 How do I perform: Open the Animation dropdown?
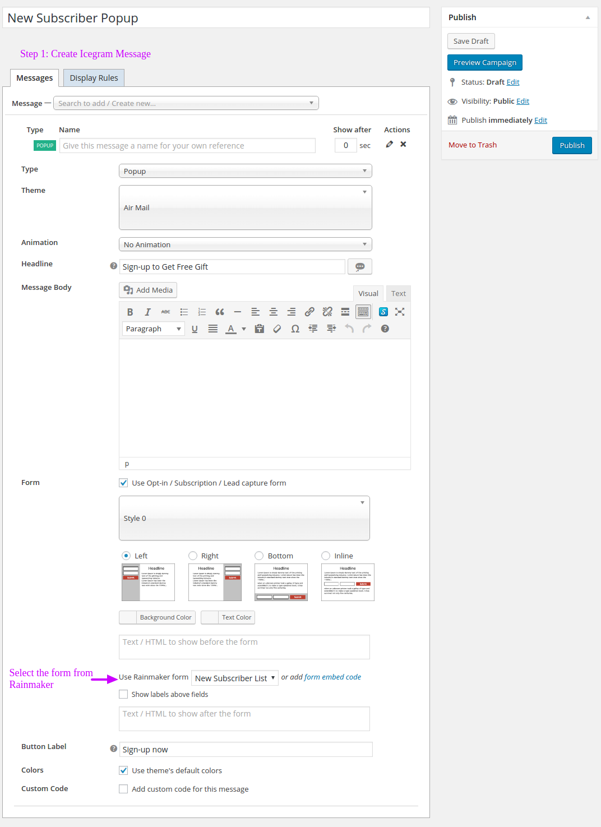[246, 244]
